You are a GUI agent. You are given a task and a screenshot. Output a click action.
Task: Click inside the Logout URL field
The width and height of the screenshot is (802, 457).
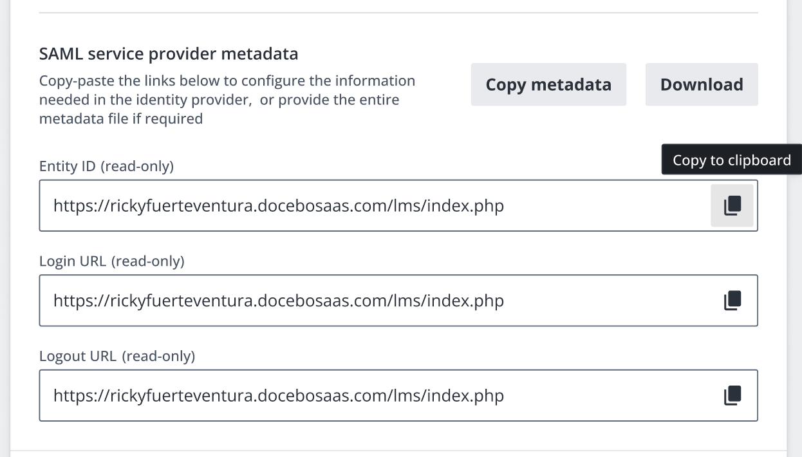[x=373, y=395]
